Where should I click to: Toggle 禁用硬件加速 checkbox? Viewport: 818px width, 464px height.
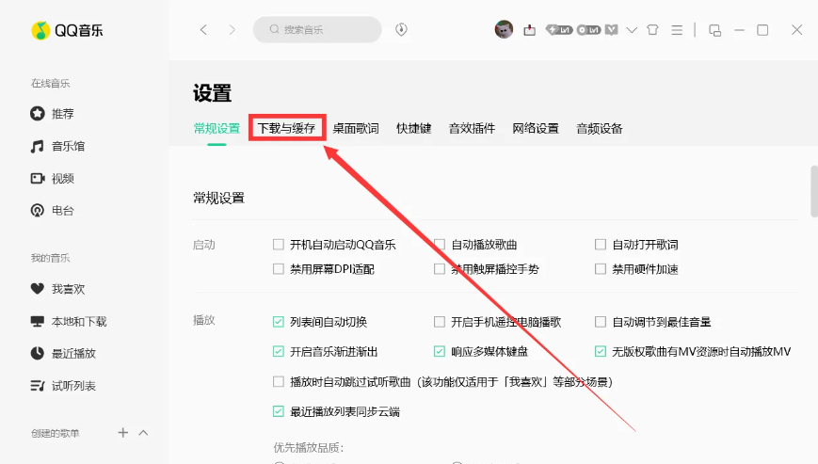[x=601, y=269]
